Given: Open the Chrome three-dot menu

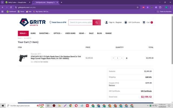Looking at the screenshot, I should click(x=171, y=7).
